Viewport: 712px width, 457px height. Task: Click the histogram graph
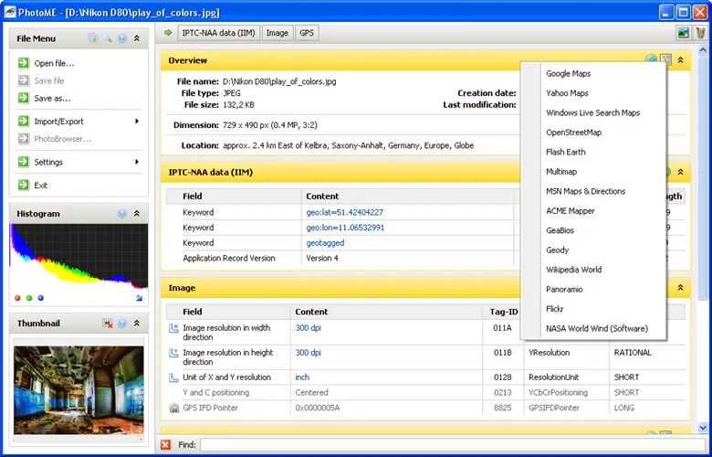pos(79,257)
